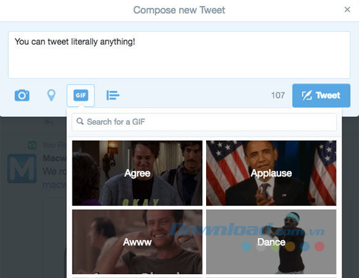Choose the Dance GIF category
Viewport: 359px width, 278px height.
[271, 242]
